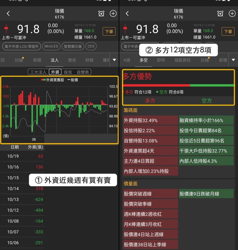The width and height of the screenshot is (238, 250).
Task: Tap the 自營持股13.08% item
Action: click(x=151, y=141)
